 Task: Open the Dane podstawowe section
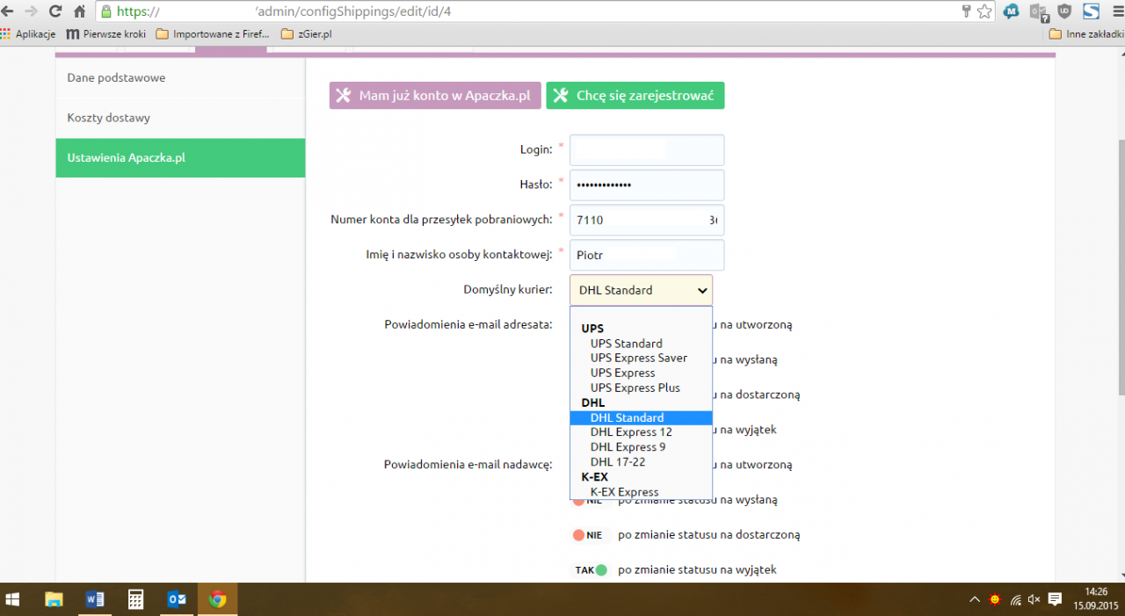pos(180,77)
